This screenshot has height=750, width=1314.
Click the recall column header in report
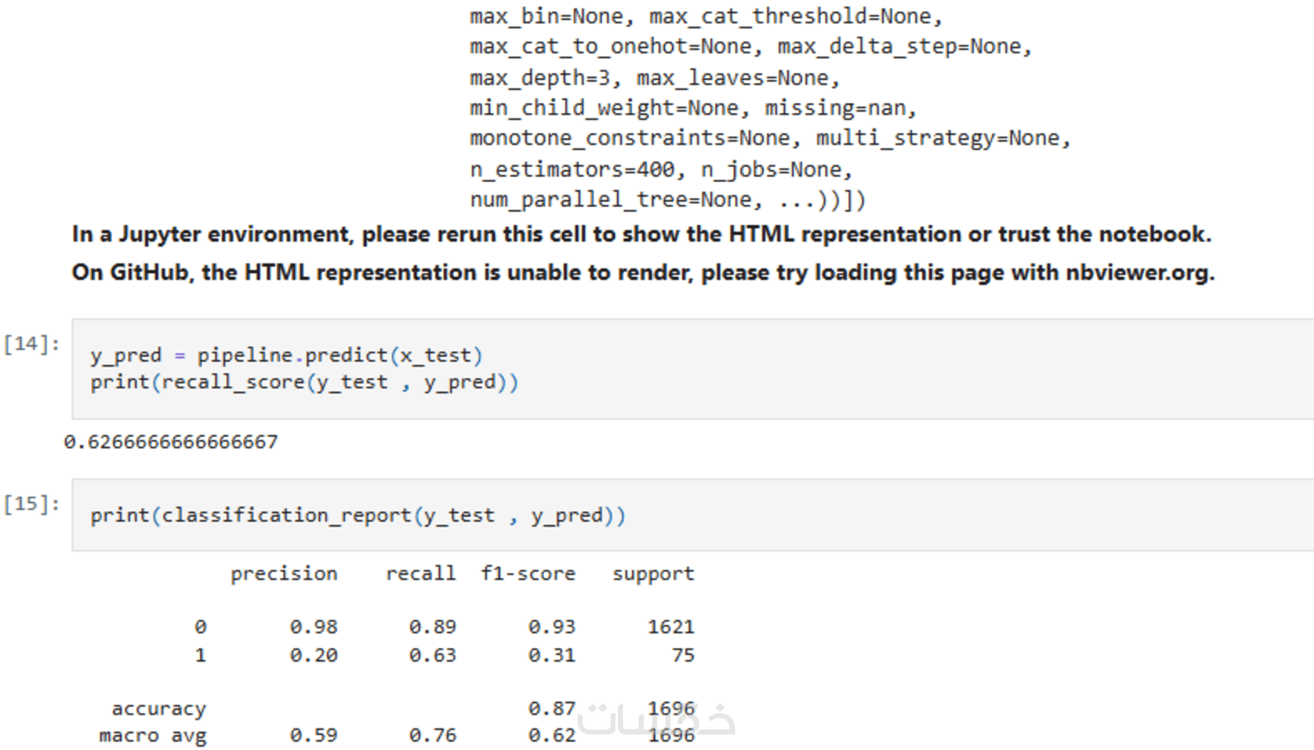421,574
